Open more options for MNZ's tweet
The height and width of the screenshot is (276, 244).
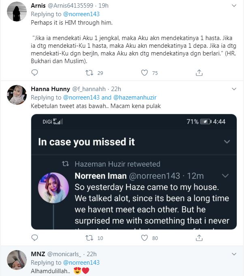234,254
